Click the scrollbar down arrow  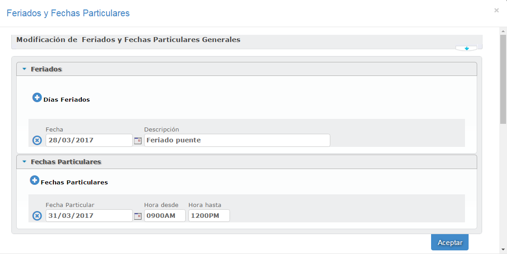[x=503, y=249]
